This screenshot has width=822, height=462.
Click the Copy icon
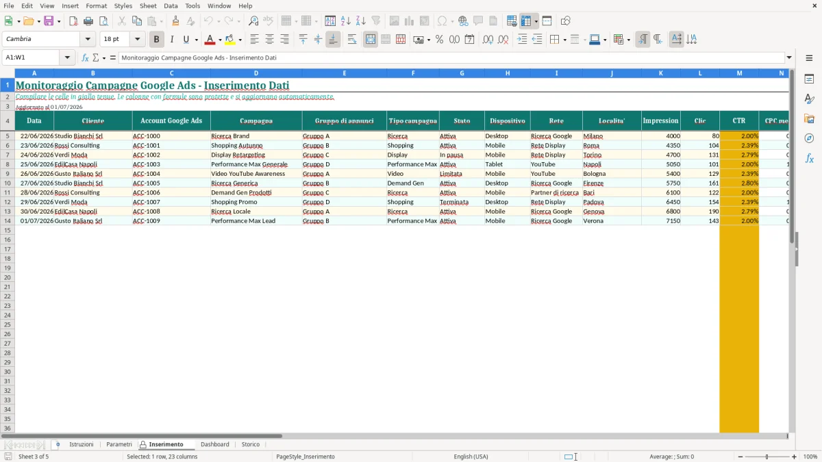coord(137,21)
